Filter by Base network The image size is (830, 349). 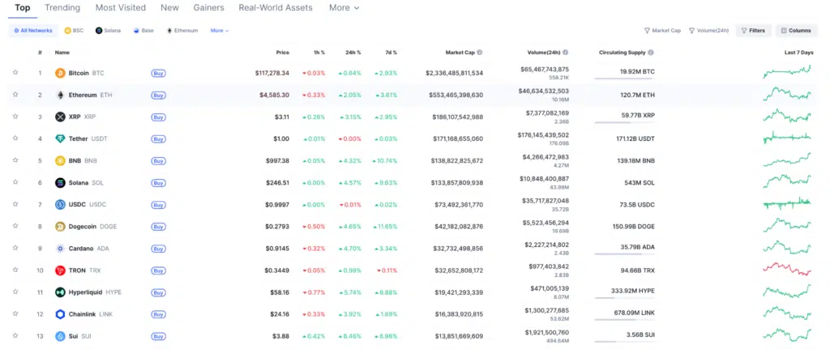coord(143,31)
